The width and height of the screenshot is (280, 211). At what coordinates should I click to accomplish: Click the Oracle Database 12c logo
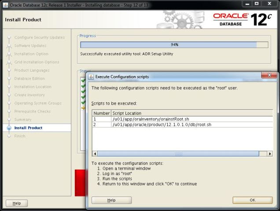pyautogui.click(x=243, y=20)
